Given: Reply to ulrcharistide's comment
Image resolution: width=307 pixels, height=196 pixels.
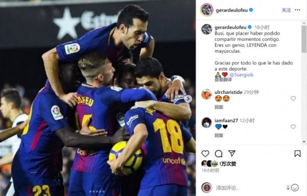Looking at the screenshot, I should [x=218, y=107].
